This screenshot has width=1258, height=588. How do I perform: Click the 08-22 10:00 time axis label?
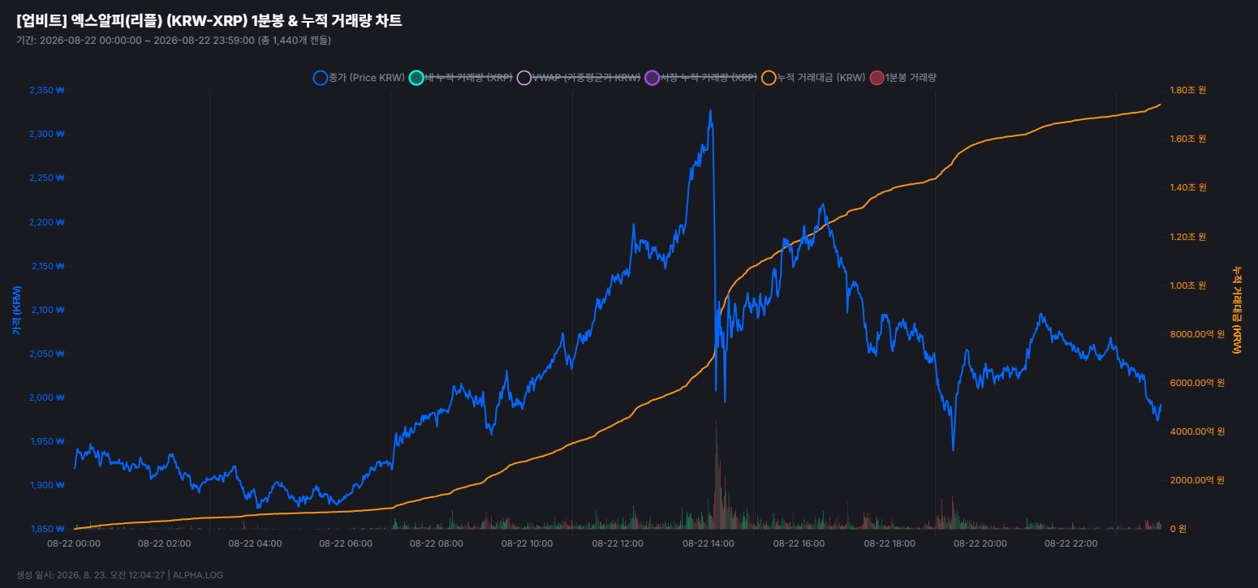pos(527,543)
